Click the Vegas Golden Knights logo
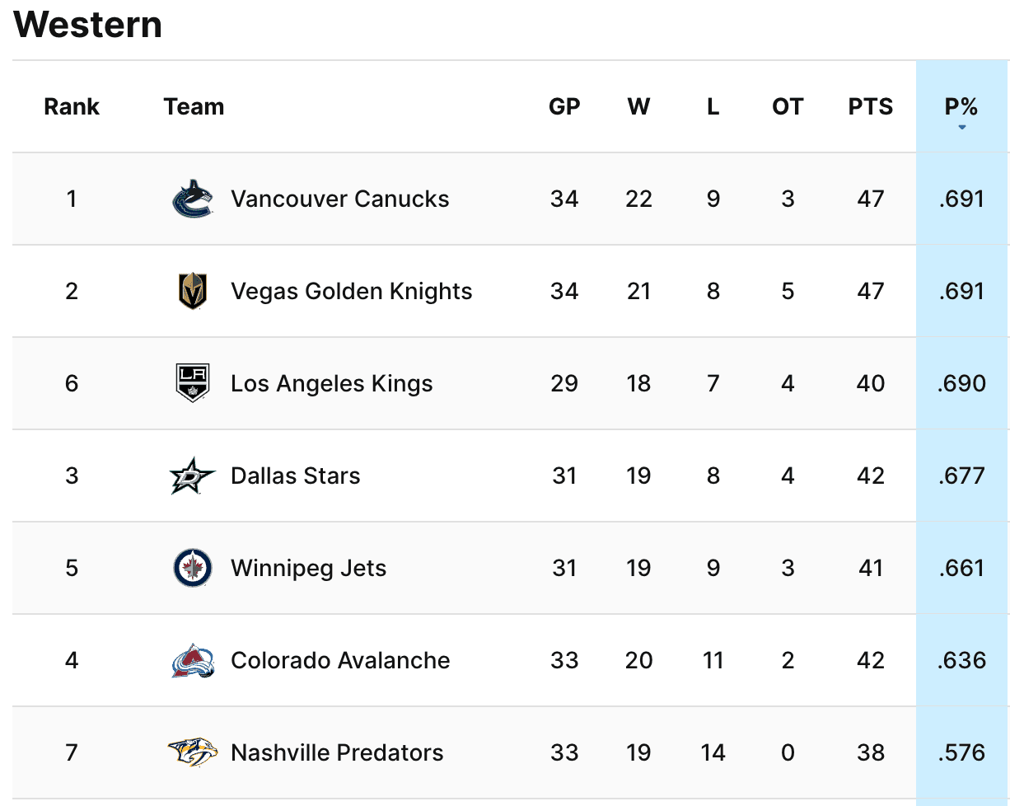The image size is (1010, 806). (x=193, y=291)
